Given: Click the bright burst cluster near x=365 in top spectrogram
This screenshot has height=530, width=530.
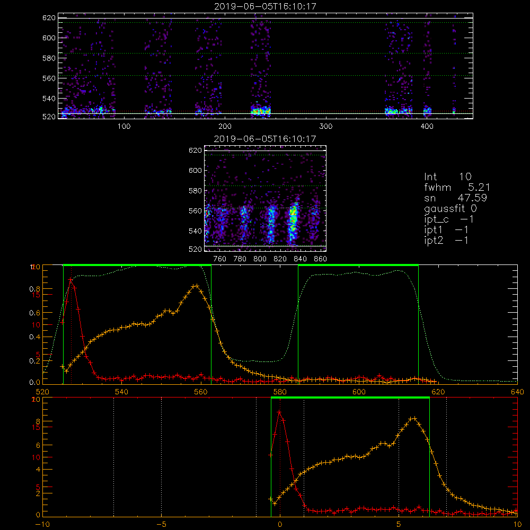Looking at the screenshot, I should 392,111.
